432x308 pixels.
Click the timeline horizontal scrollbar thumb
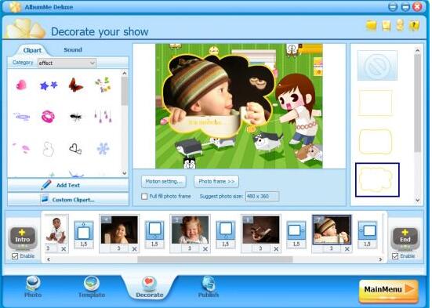[x=215, y=259]
